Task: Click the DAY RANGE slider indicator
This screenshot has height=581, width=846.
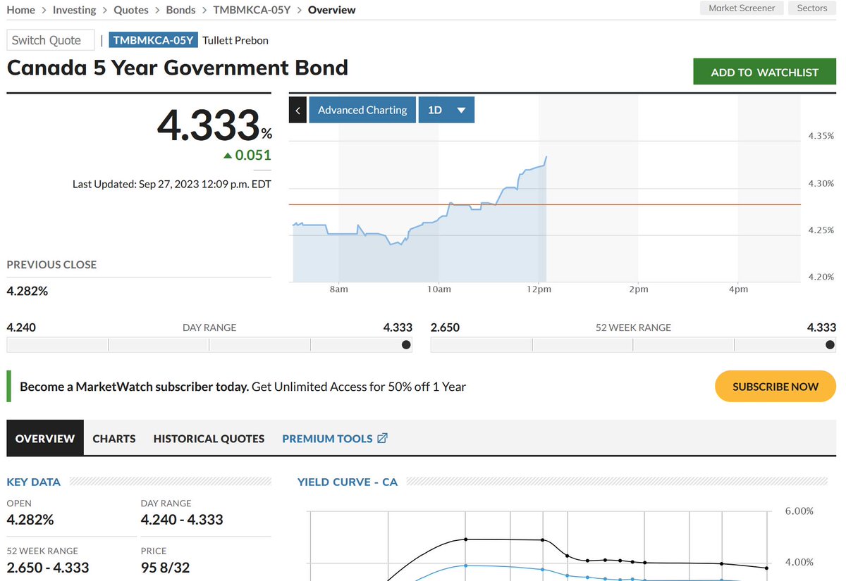Action: click(x=405, y=344)
